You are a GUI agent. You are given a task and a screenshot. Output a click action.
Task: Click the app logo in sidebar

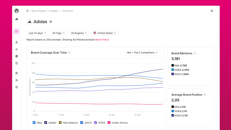17,11
